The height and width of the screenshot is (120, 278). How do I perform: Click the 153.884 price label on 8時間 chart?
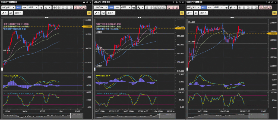pos(88,26)
